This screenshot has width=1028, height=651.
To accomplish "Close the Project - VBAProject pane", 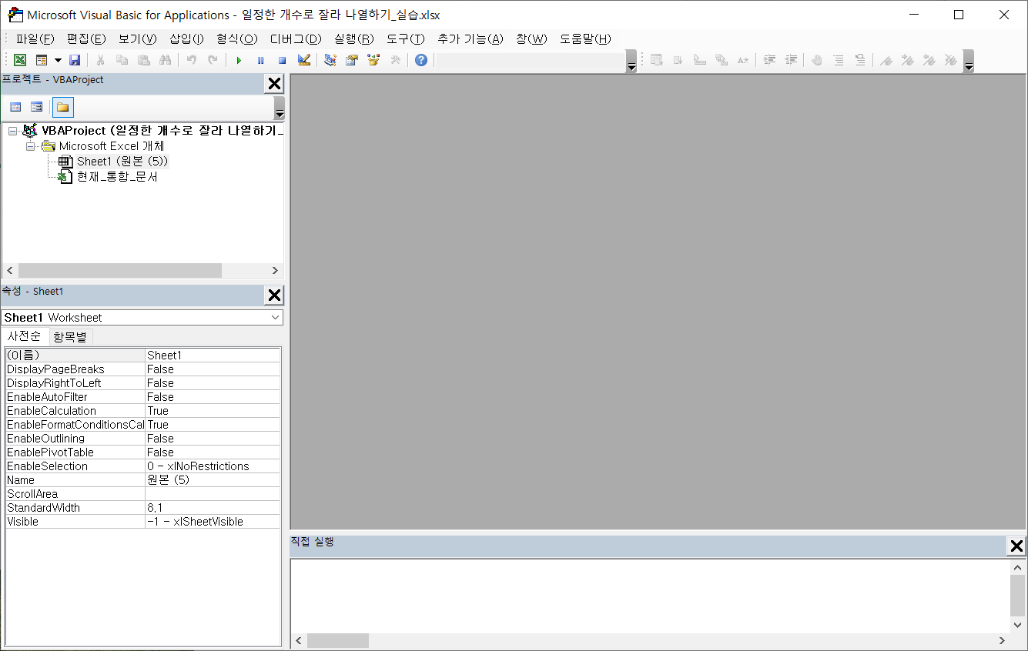I will coord(274,84).
